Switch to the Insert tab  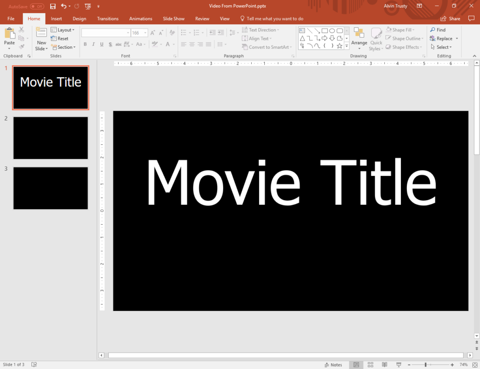click(56, 19)
